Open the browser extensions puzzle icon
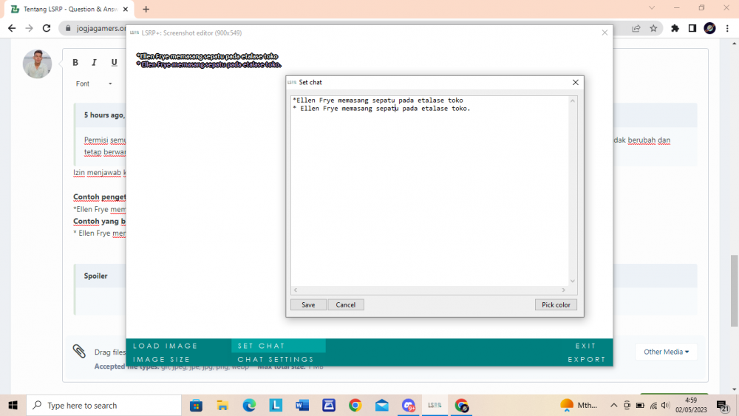The height and width of the screenshot is (416, 739). coord(675,28)
